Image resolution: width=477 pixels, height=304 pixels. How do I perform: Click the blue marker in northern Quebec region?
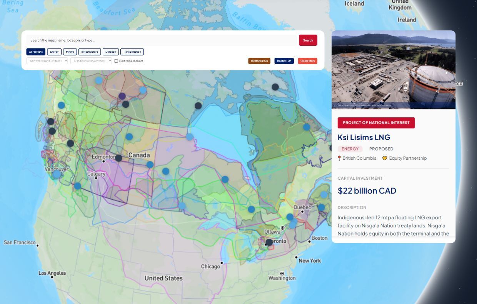307,127
